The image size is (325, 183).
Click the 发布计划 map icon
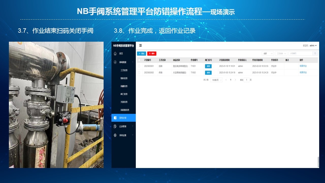tap(115, 118)
